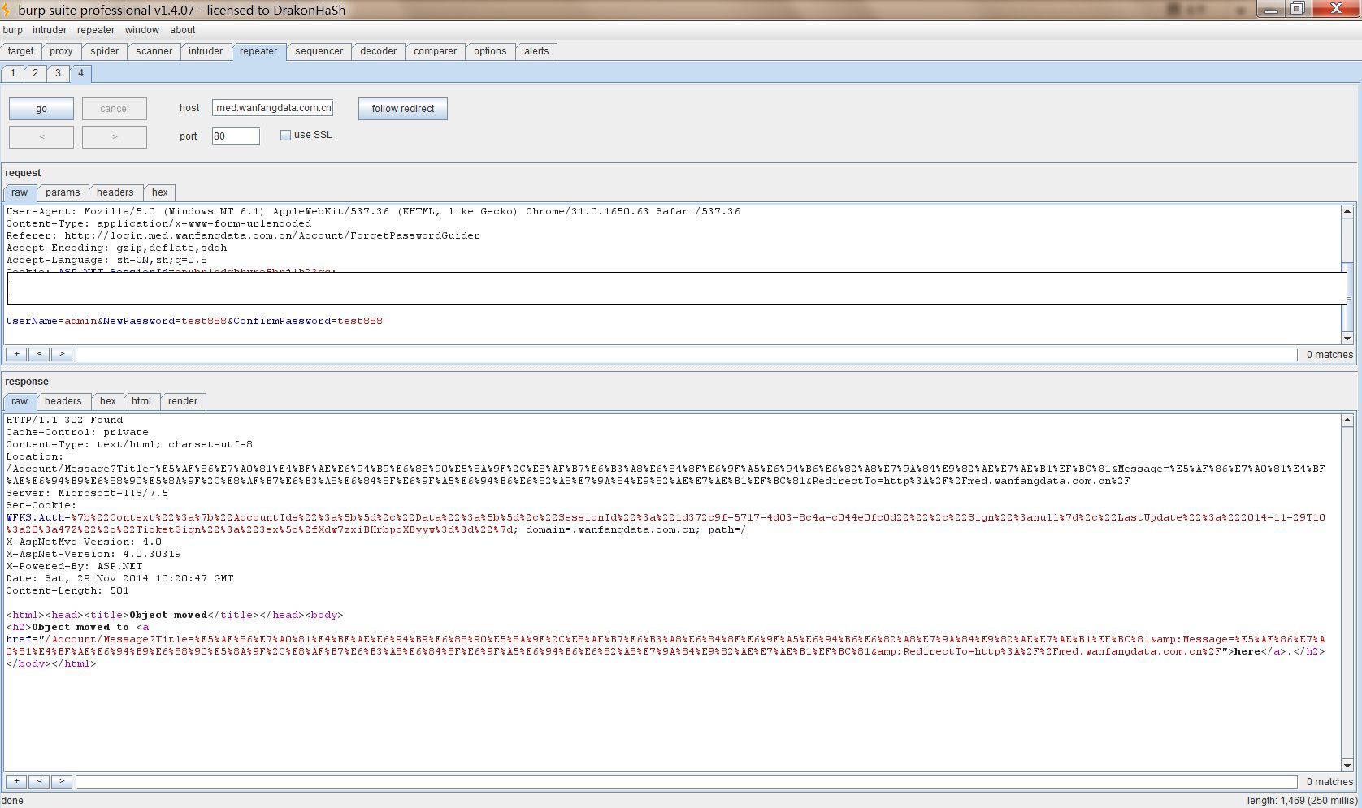Screen dimensions: 1362x808
Task: Click the 'HTTP/1.1 302 Found' response line
Action: (64, 420)
